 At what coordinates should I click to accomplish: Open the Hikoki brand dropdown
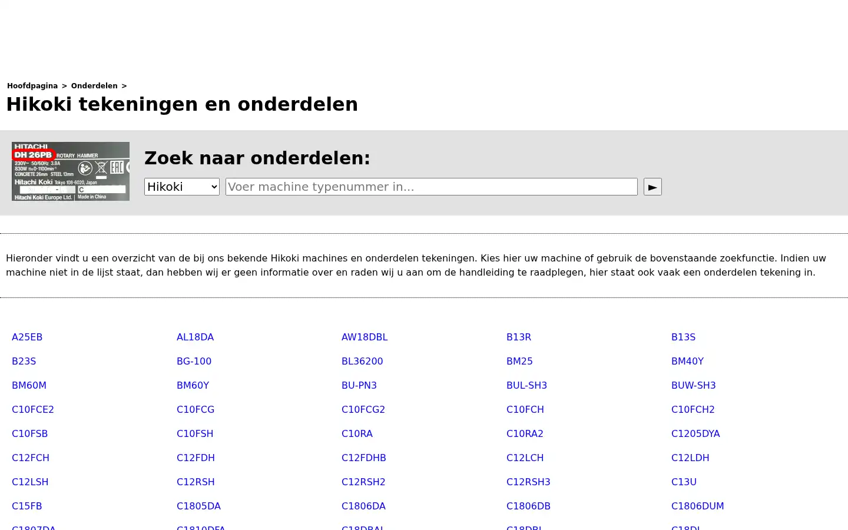[182, 187]
